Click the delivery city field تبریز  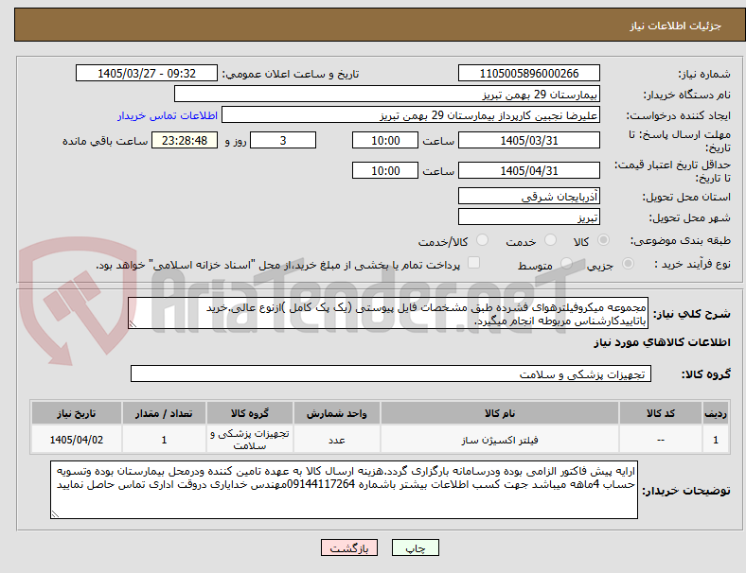529,217
